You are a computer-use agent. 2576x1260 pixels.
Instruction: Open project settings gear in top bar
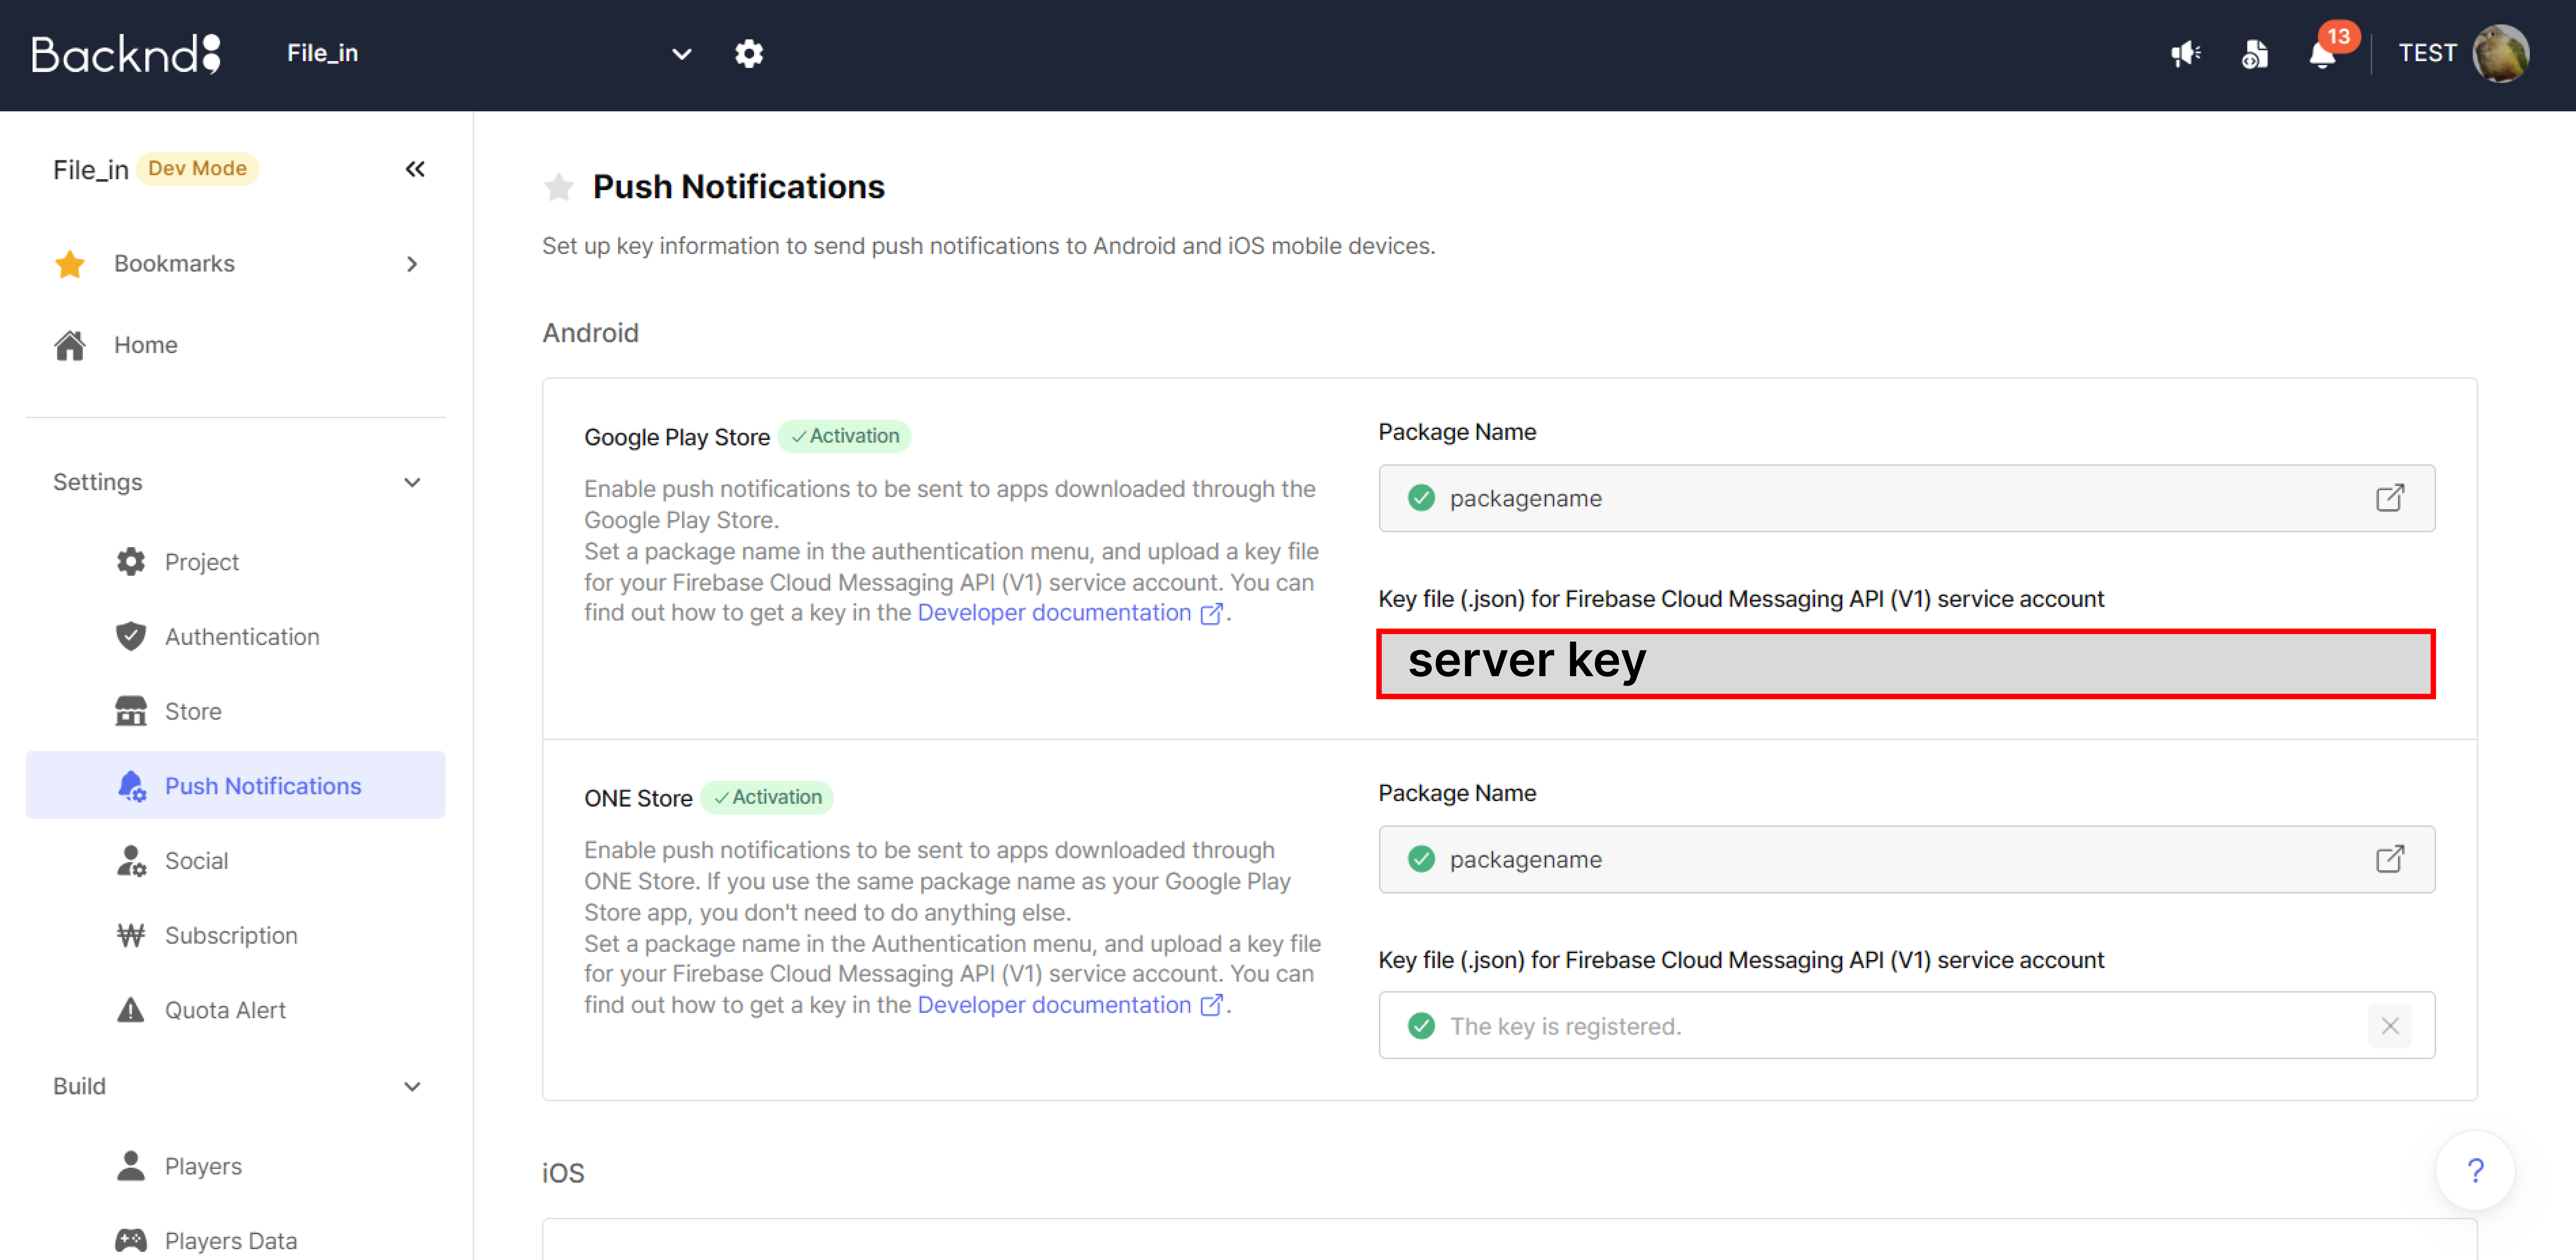click(x=749, y=54)
